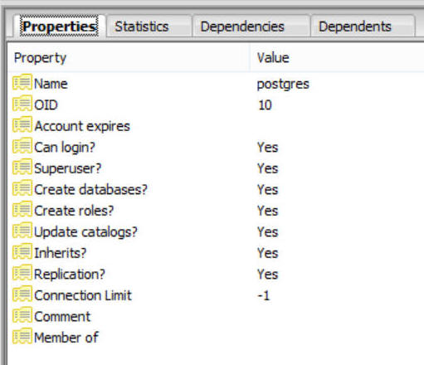Image resolution: width=424 pixels, height=365 pixels.
Task: Click the icon next to Can login?
Action: point(22,146)
